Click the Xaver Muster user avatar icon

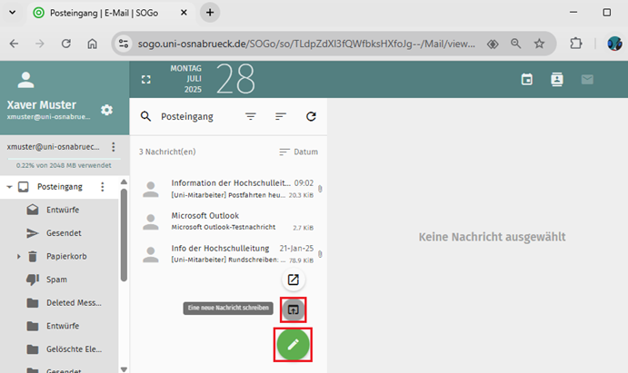[26, 80]
